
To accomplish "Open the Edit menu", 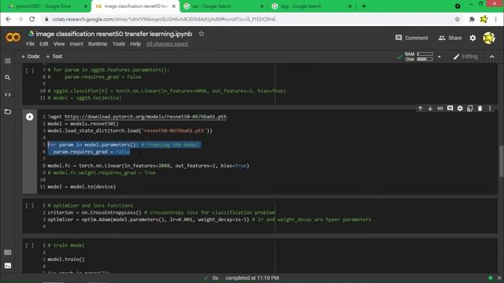I will click(44, 44).
